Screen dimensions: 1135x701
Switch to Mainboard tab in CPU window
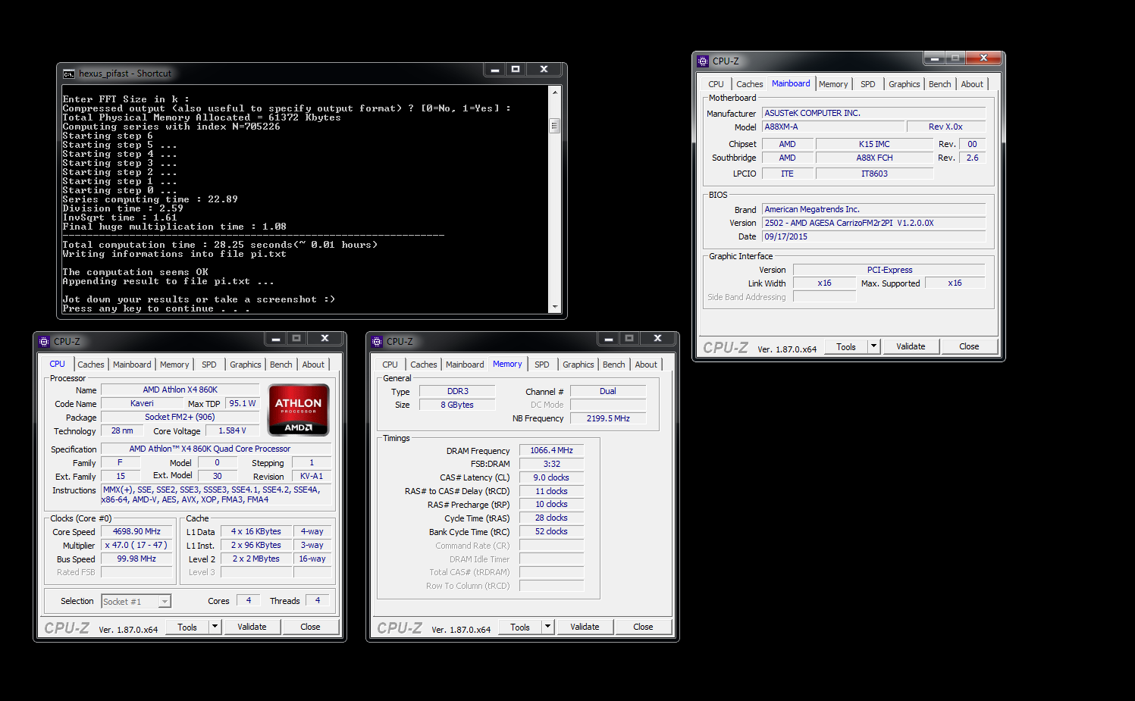[132, 365]
